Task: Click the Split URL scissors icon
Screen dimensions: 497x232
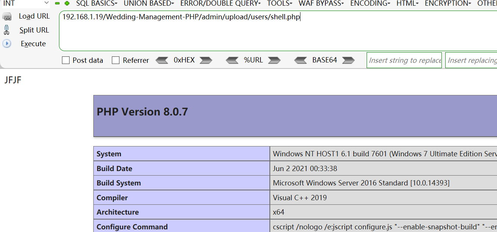Action: [6, 30]
